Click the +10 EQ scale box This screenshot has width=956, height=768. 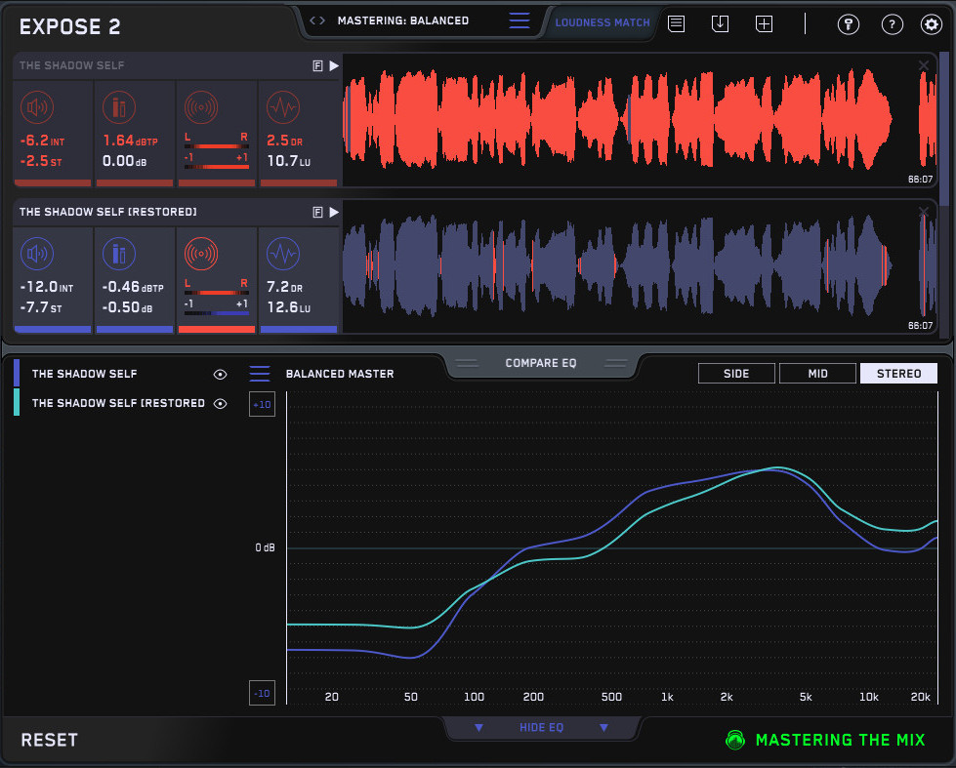pos(262,404)
